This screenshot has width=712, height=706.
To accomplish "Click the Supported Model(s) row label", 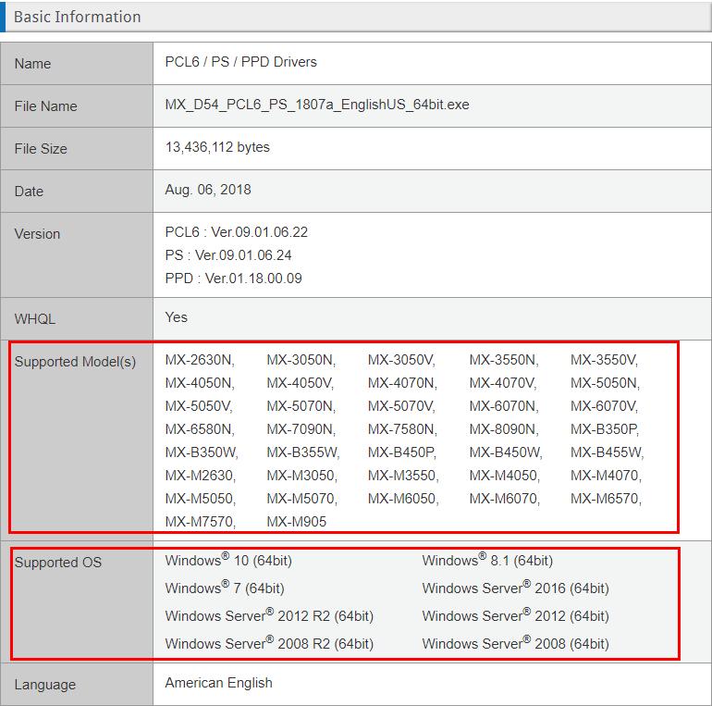I will point(75,362).
